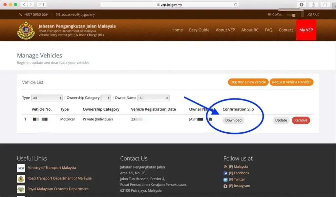Update the listed vehicle details
The height and width of the screenshot is (197, 336).
click(x=281, y=120)
